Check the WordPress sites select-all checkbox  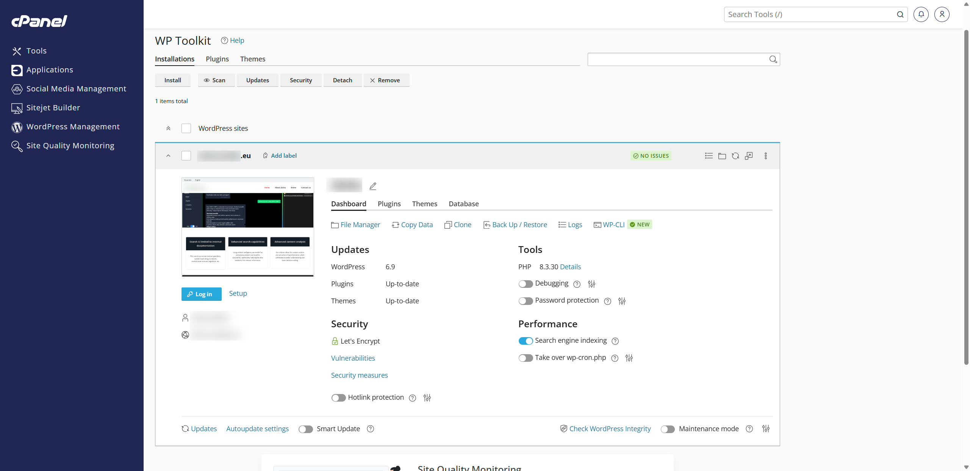coord(186,128)
